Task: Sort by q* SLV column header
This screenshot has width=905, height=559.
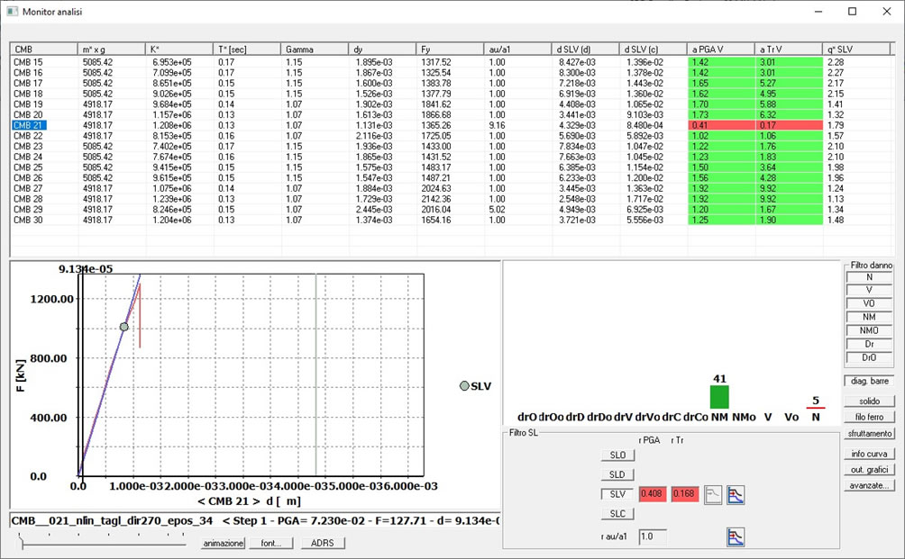Action: (856, 50)
